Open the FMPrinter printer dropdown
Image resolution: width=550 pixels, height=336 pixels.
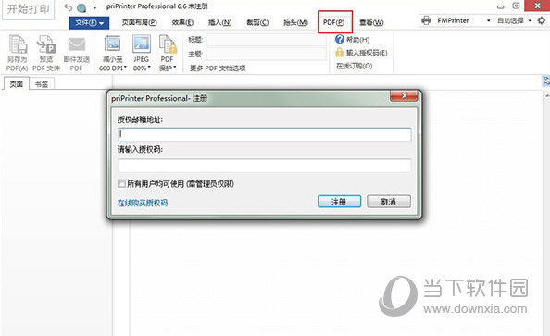pyautogui.click(x=488, y=20)
